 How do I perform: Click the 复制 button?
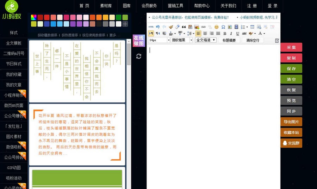291,58
